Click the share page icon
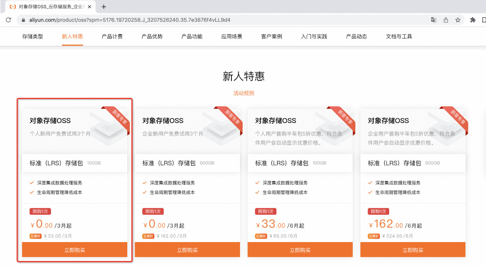Image resolution: width=486 pixels, height=269 pixels. 446,20
